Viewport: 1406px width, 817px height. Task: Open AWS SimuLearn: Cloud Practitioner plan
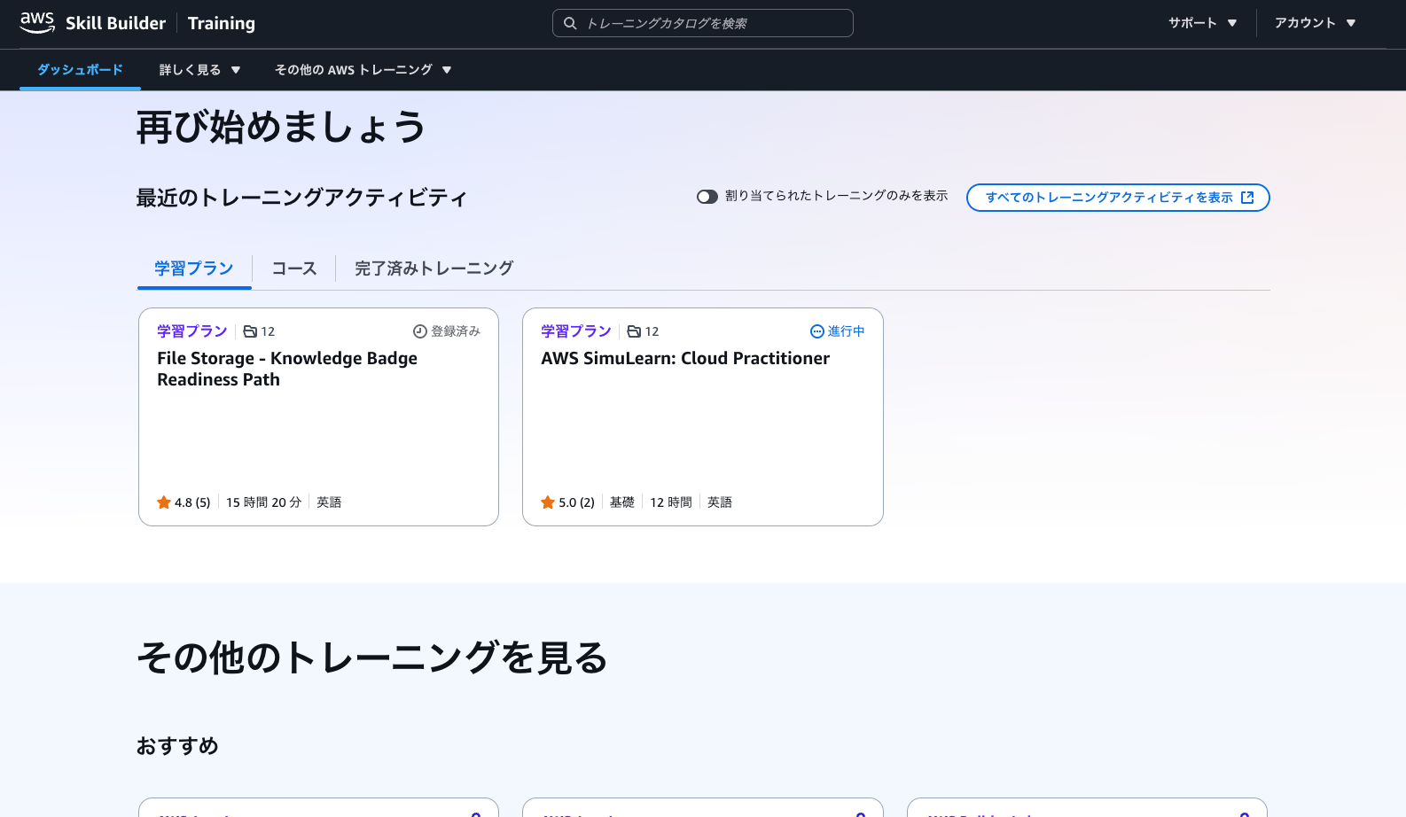[685, 358]
